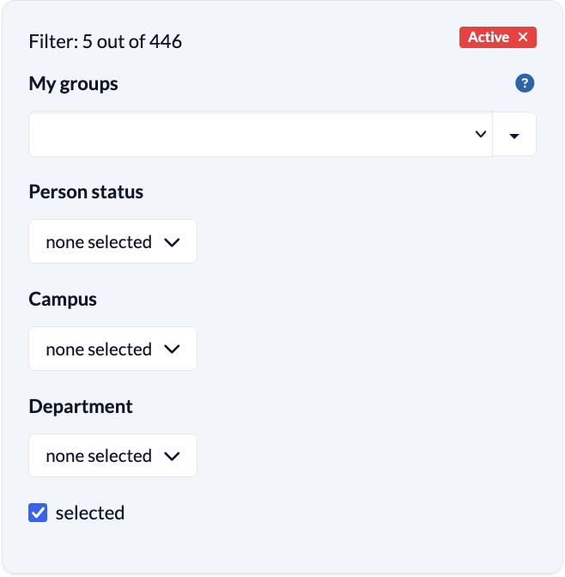Viewport: 565px width, 577px height.
Task: Click the chevron inside the My groups field
Action: tap(481, 135)
